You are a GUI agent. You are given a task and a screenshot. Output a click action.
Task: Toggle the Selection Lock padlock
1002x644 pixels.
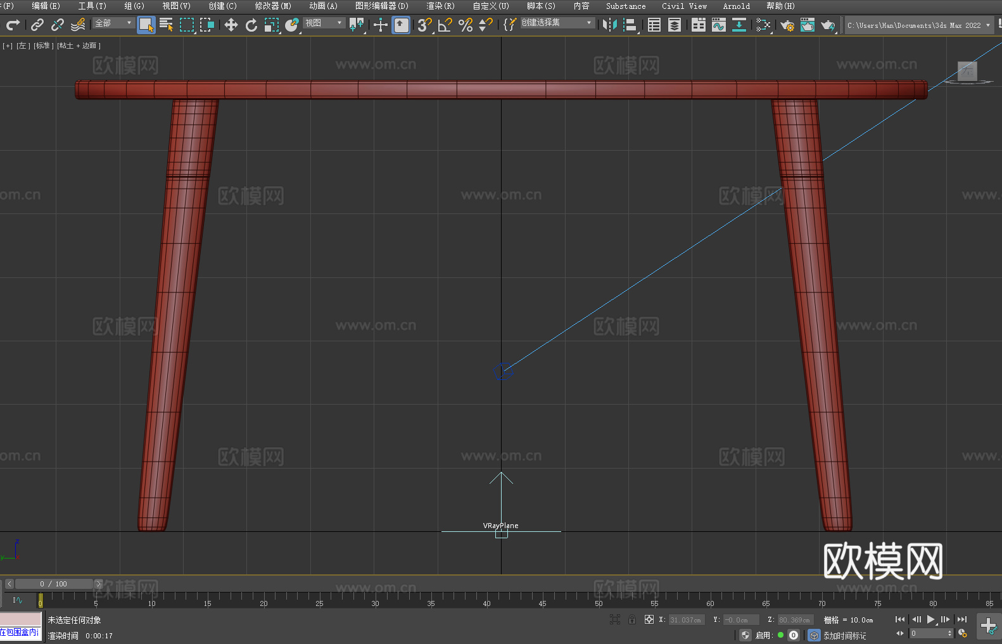tap(632, 620)
